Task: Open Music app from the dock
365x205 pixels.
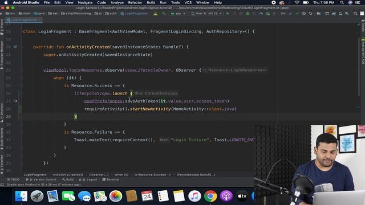Action: point(194,196)
